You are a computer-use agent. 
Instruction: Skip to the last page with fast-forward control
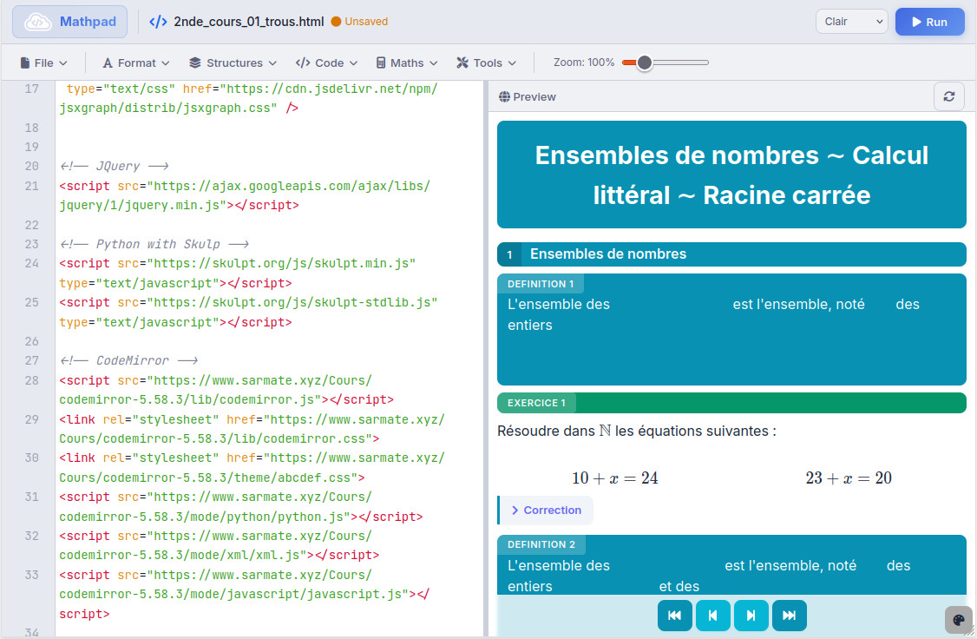point(789,615)
